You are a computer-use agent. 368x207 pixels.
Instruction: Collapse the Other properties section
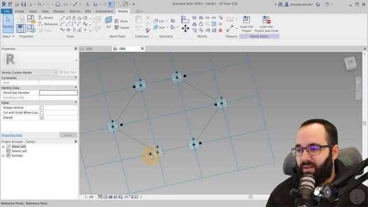[76, 102]
